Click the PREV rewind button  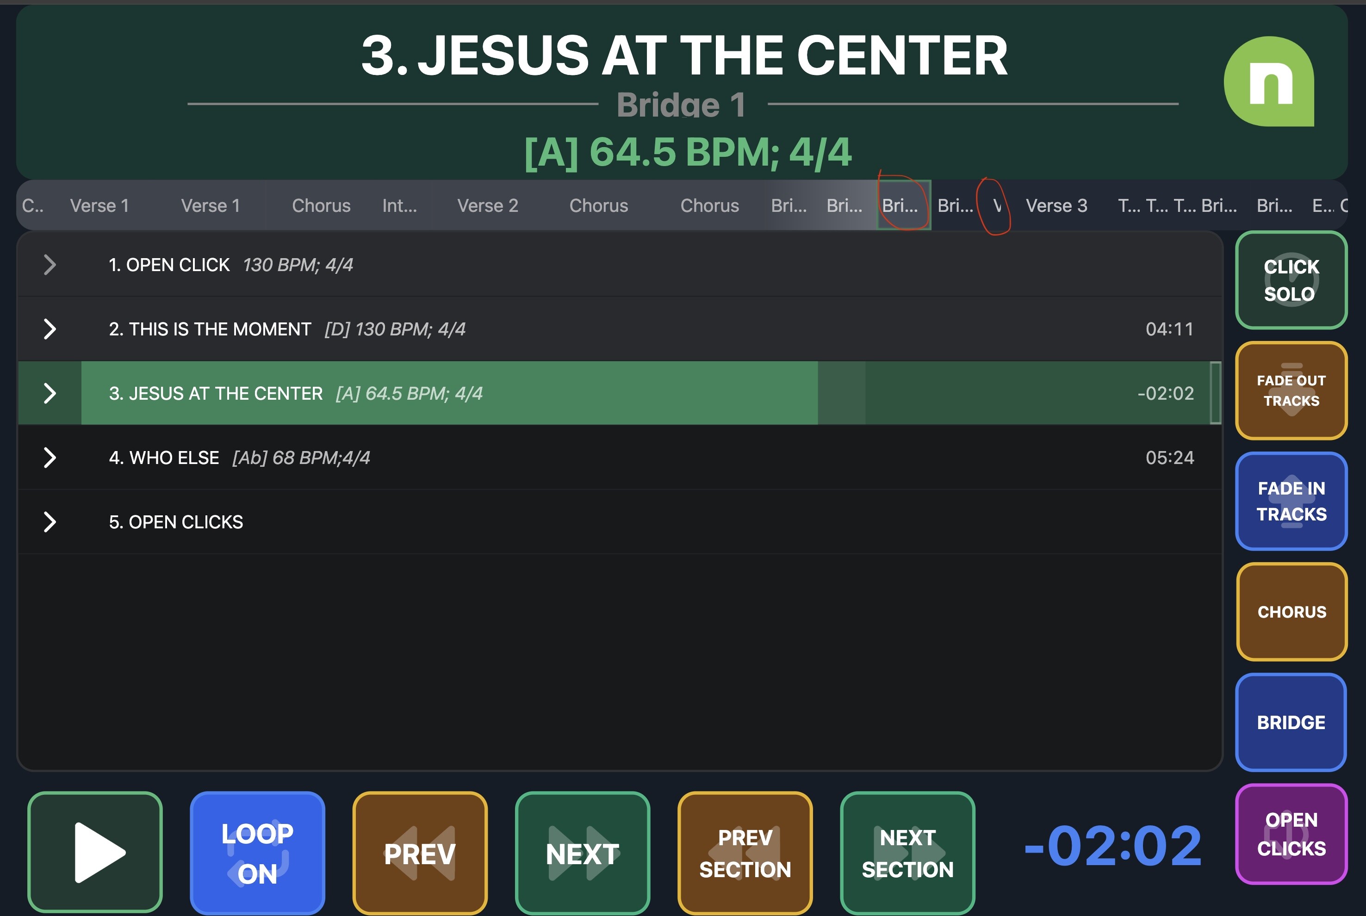coord(420,852)
